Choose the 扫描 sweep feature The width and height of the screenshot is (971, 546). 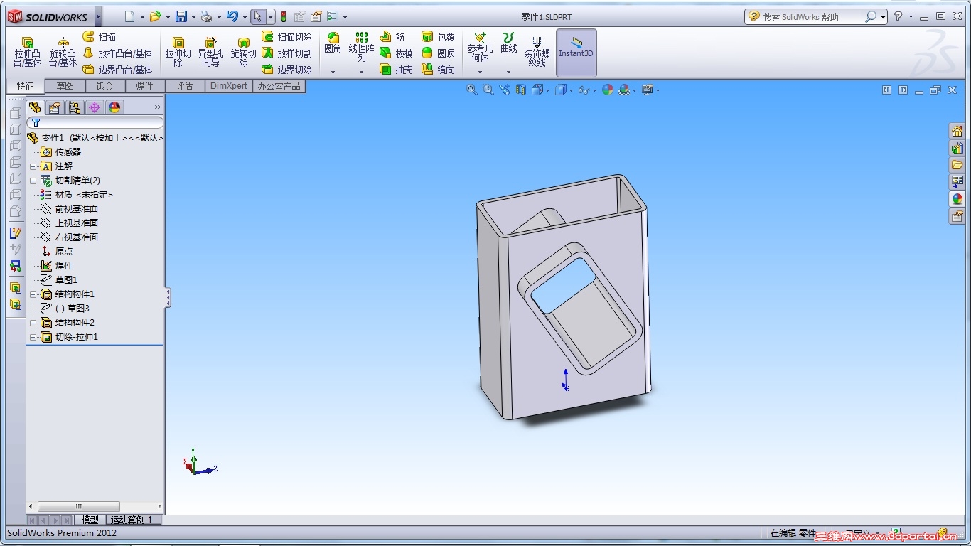pos(100,37)
